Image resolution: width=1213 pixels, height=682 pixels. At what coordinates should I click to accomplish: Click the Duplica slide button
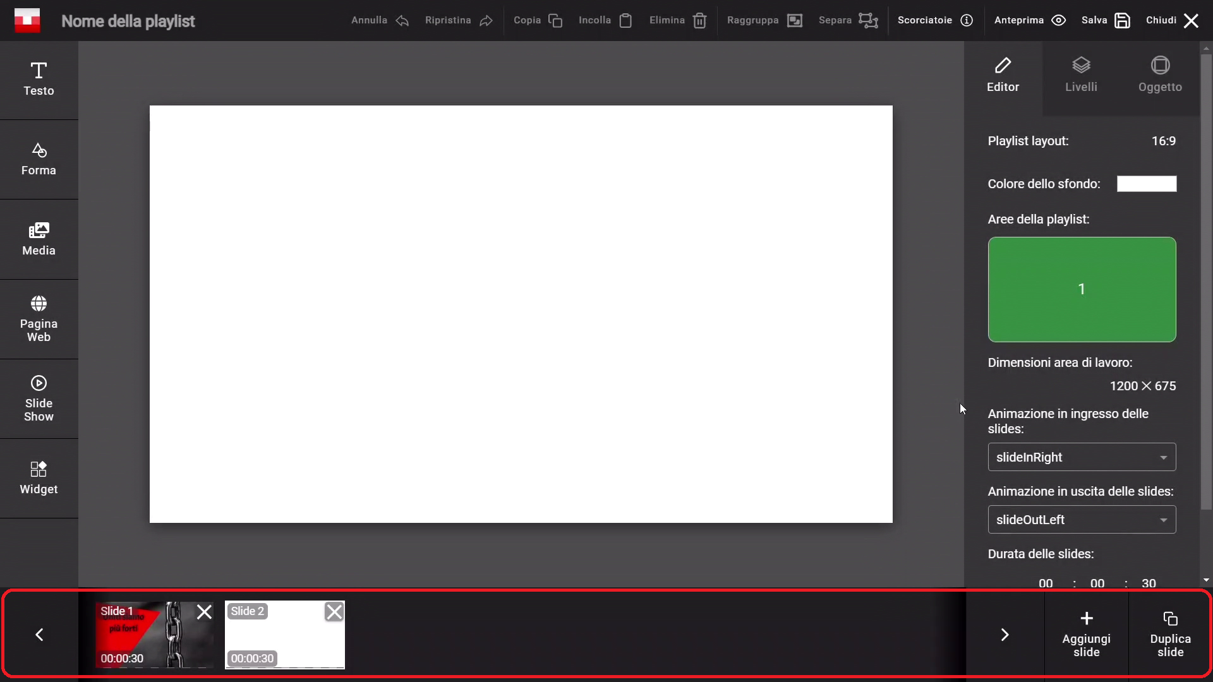[1170, 634]
